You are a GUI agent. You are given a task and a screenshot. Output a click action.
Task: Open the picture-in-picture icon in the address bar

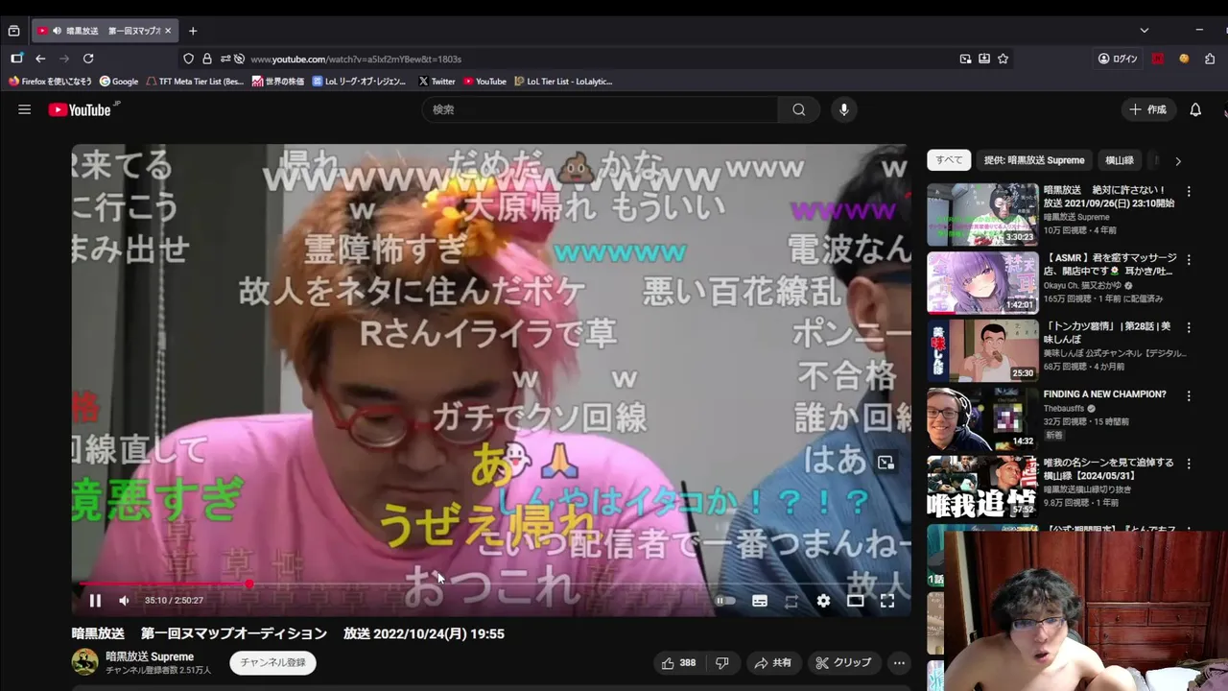(965, 59)
